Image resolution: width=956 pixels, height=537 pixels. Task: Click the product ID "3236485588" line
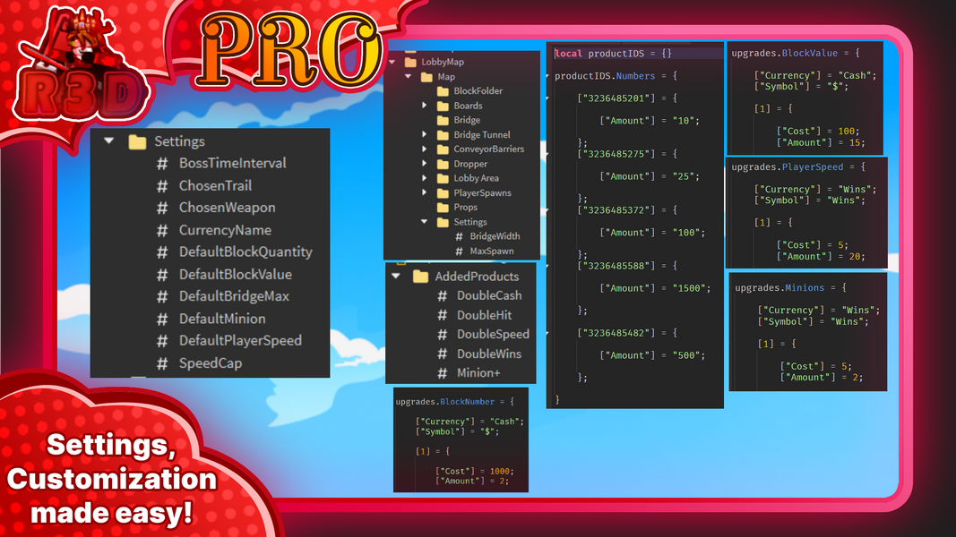point(627,266)
